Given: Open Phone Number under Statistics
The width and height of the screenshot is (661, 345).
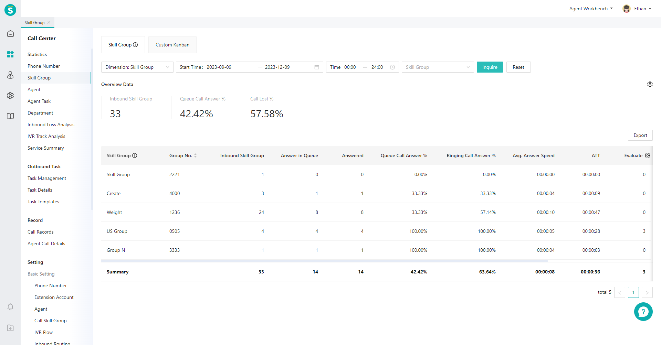Looking at the screenshot, I should 44,66.
